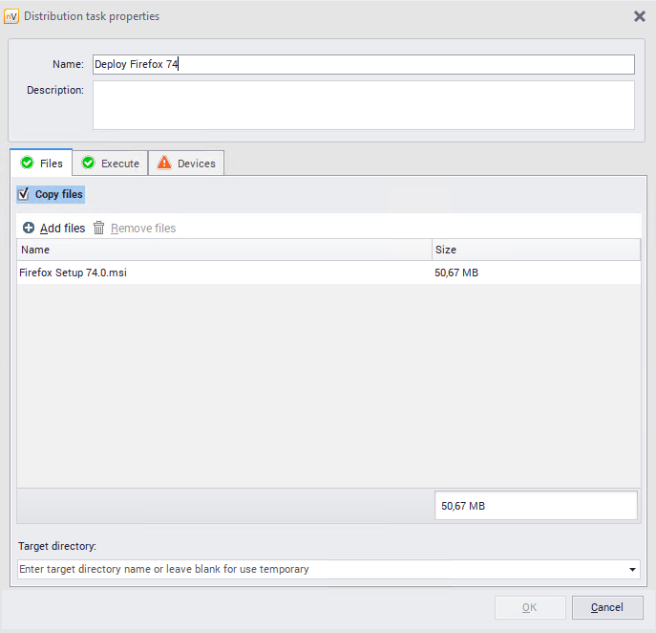The image size is (656, 633).
Task: Click the green checkmark icon on Execute tab
Action: click(x=88, y=163)
